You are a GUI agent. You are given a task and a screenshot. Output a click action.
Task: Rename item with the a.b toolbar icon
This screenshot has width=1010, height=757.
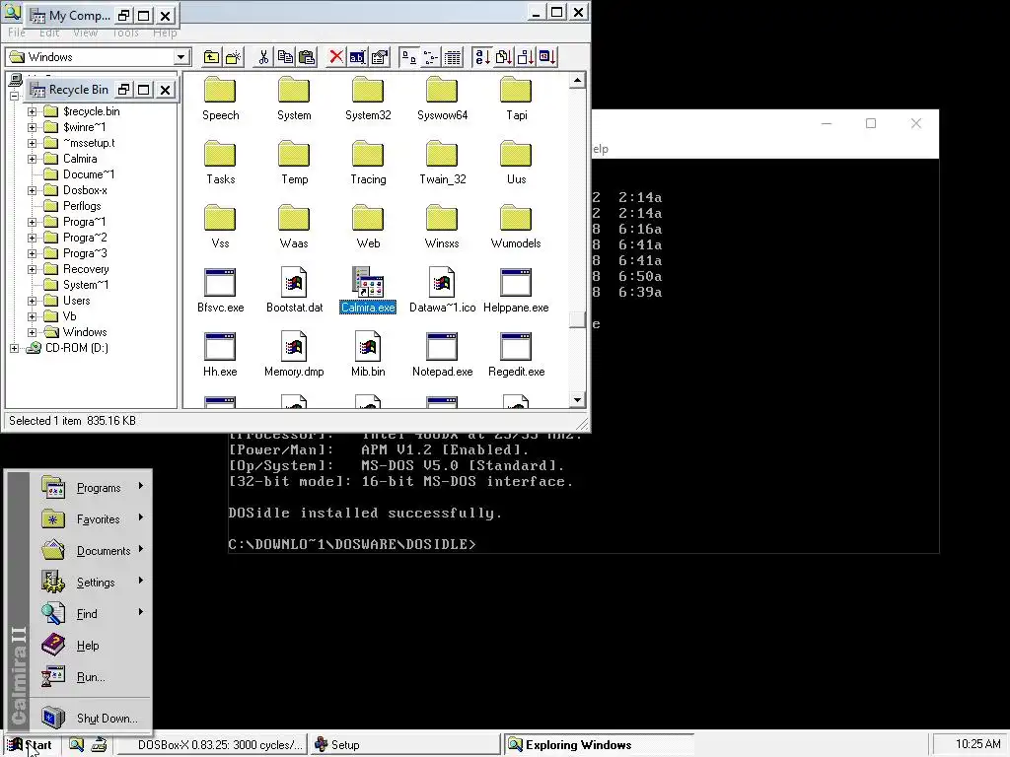coord(357,57)
